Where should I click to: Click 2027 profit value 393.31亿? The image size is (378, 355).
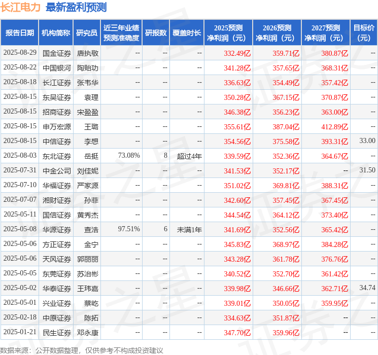pos(334,141)
